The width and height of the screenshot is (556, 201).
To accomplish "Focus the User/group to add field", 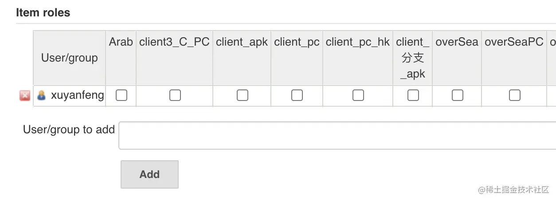I will tap(337, 135).
